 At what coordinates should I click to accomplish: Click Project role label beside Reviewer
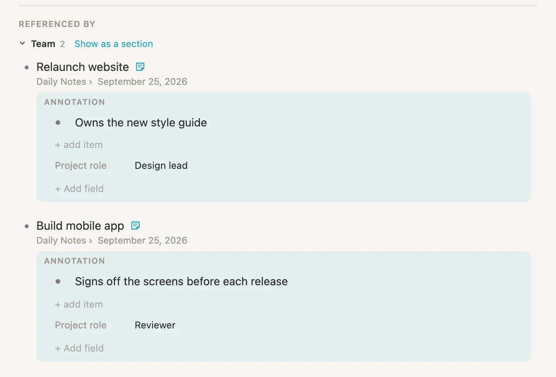point(81,325)
